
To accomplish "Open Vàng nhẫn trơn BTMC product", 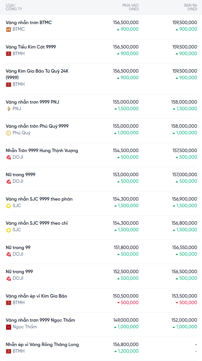I will point(29,23).
